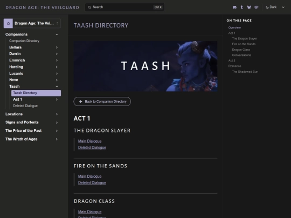Click the Taash Directory page title
The width and height of the screenshot is (291, 218).
[101, 25]
